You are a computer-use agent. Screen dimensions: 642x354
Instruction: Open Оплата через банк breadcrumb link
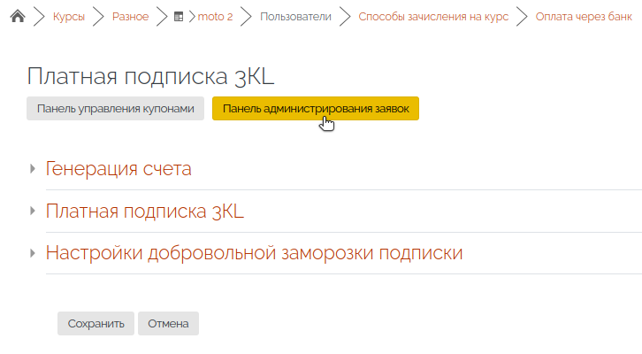point(584,17)
